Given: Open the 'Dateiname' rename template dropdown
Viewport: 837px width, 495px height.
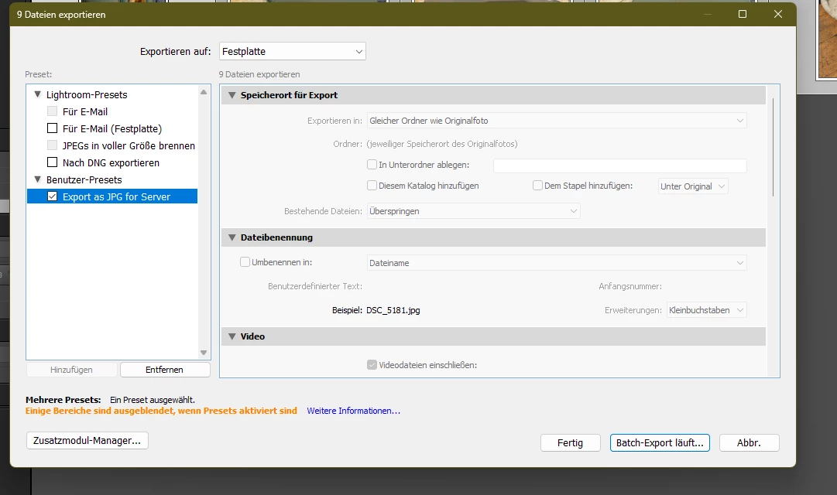Looking at the screenshot, I should click(557, 263).
